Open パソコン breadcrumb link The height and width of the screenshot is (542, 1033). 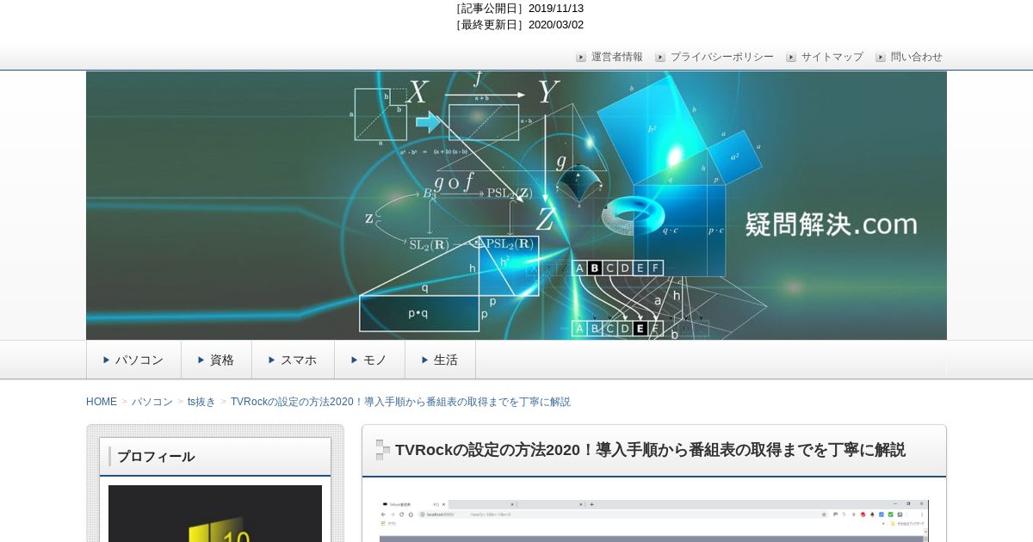click(152, 402)
